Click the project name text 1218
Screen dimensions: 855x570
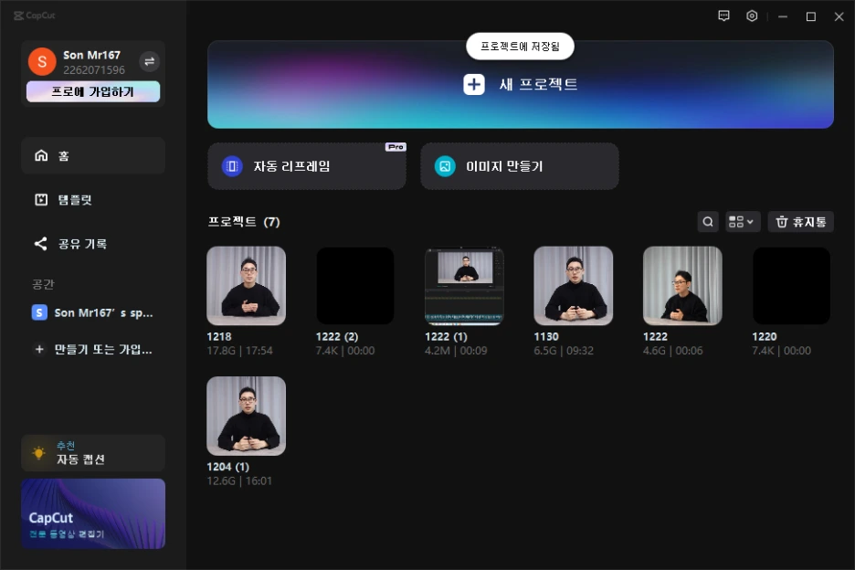pos(219,336)
